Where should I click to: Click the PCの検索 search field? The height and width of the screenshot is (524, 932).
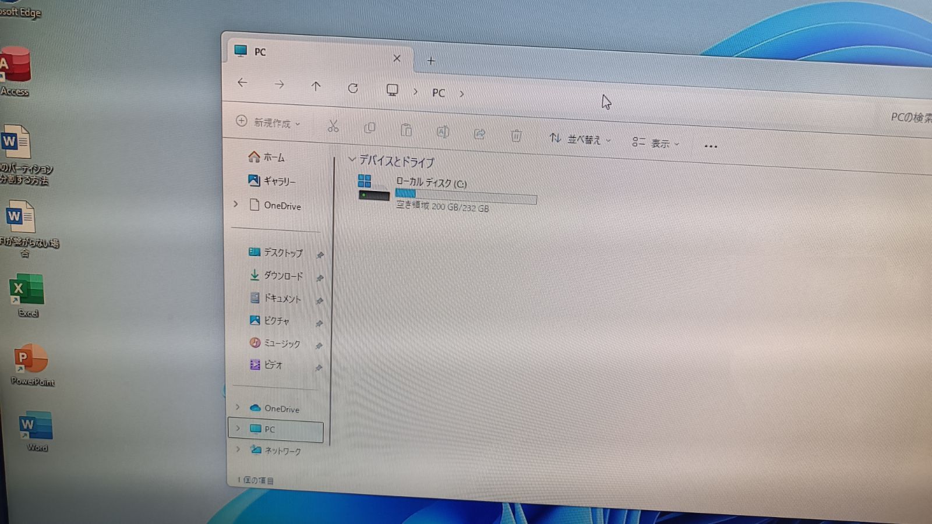tap(912, 118)
